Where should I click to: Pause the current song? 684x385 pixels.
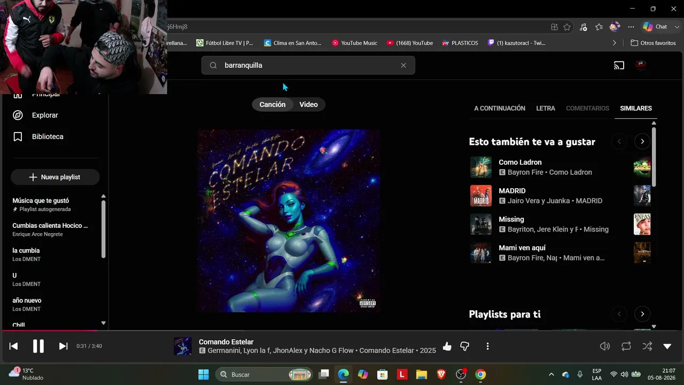38,346
